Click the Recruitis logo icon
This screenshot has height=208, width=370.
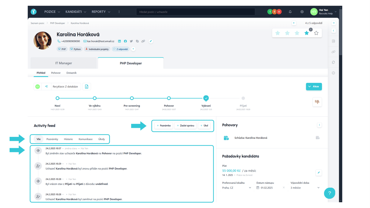click(x=34, y=12)
